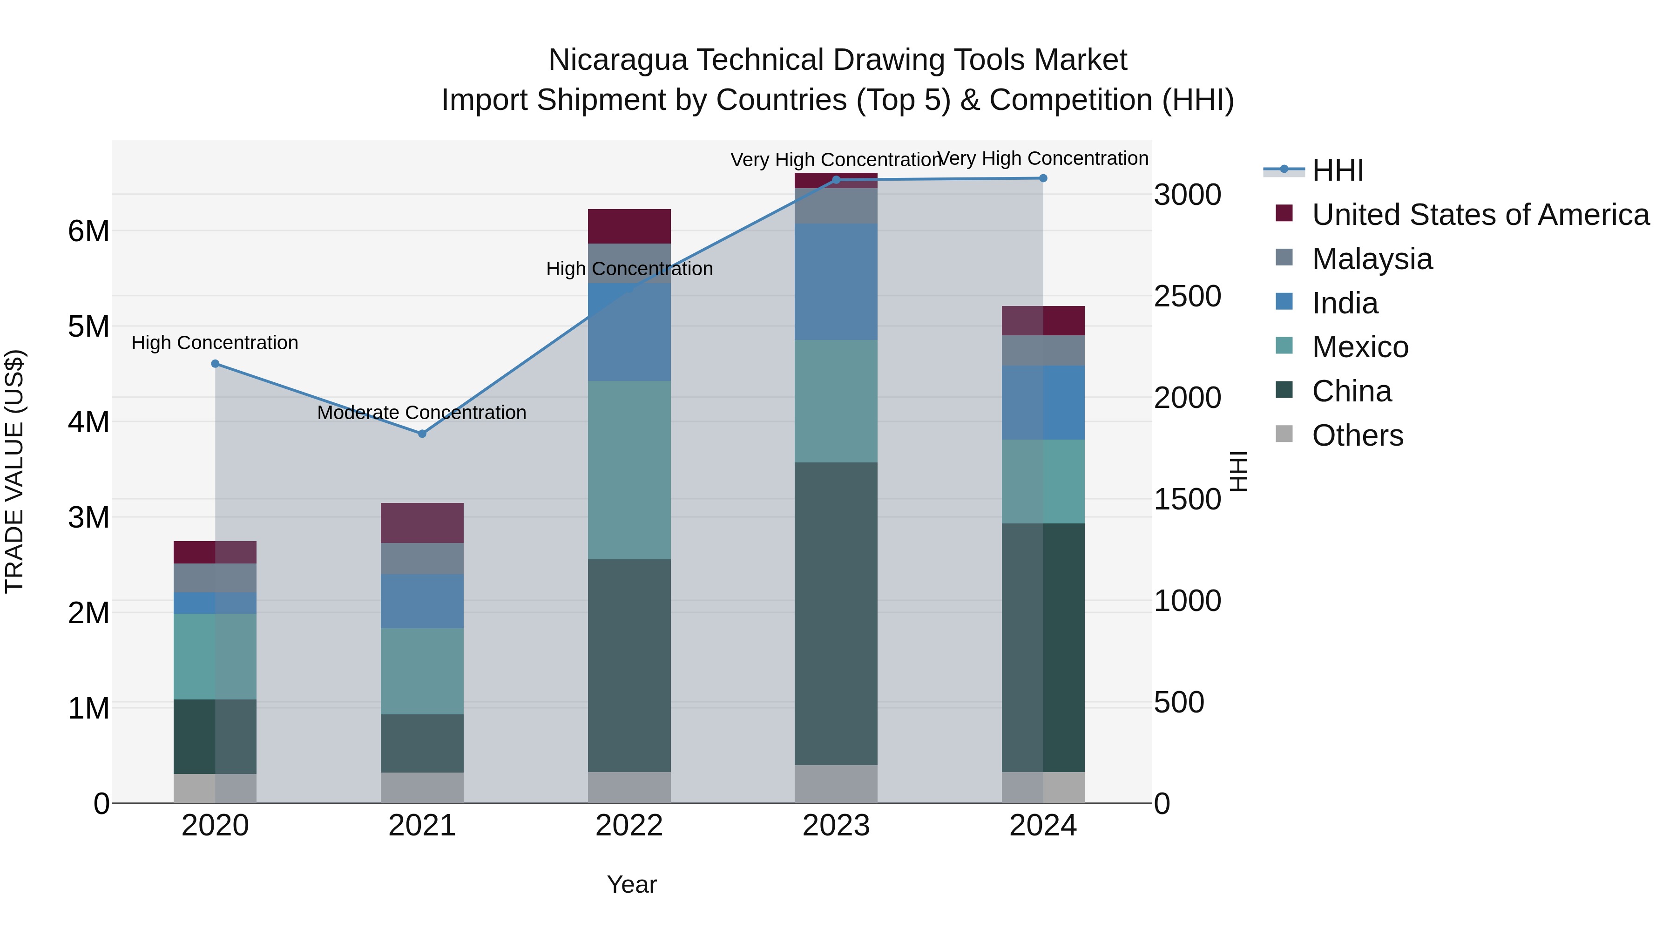1676x943 pixels.
Task: Click the 2023 HHI data point
Action: click(836, 180)
